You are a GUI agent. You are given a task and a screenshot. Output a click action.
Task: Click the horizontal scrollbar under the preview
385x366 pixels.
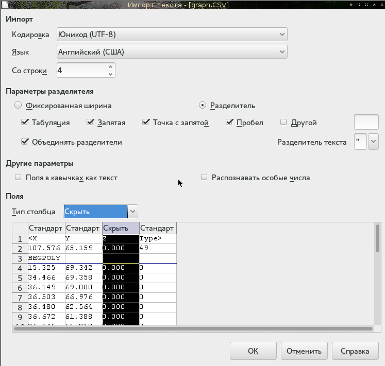193,329
